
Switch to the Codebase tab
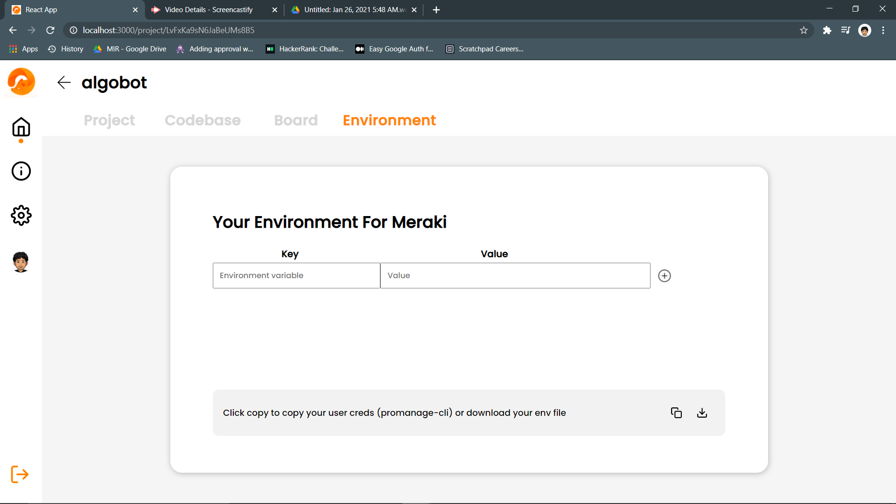(x=203, y=120)
